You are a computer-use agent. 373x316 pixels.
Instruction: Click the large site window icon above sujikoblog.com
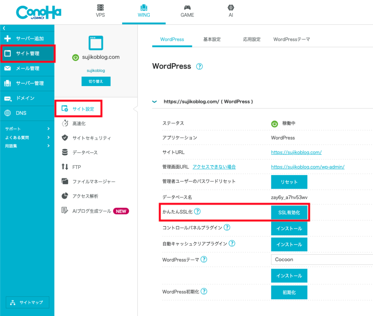[96, 43]
